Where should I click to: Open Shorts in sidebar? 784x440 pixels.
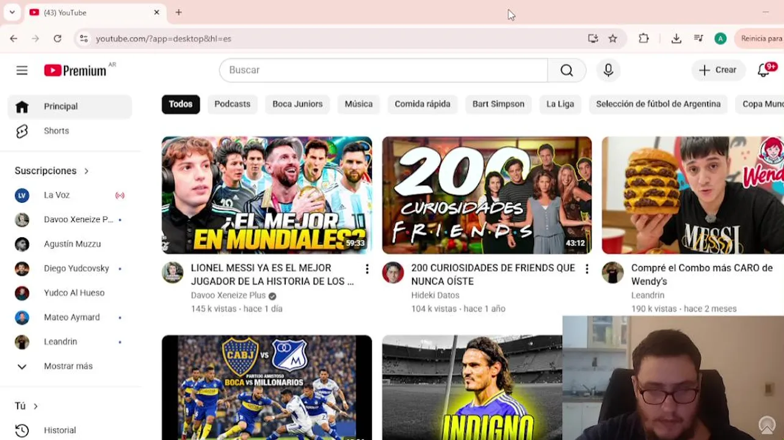click(70, 131)
